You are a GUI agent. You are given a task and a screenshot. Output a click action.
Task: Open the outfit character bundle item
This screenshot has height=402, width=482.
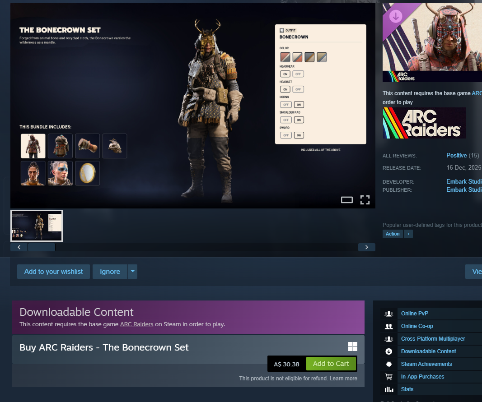tap(33, 146)
